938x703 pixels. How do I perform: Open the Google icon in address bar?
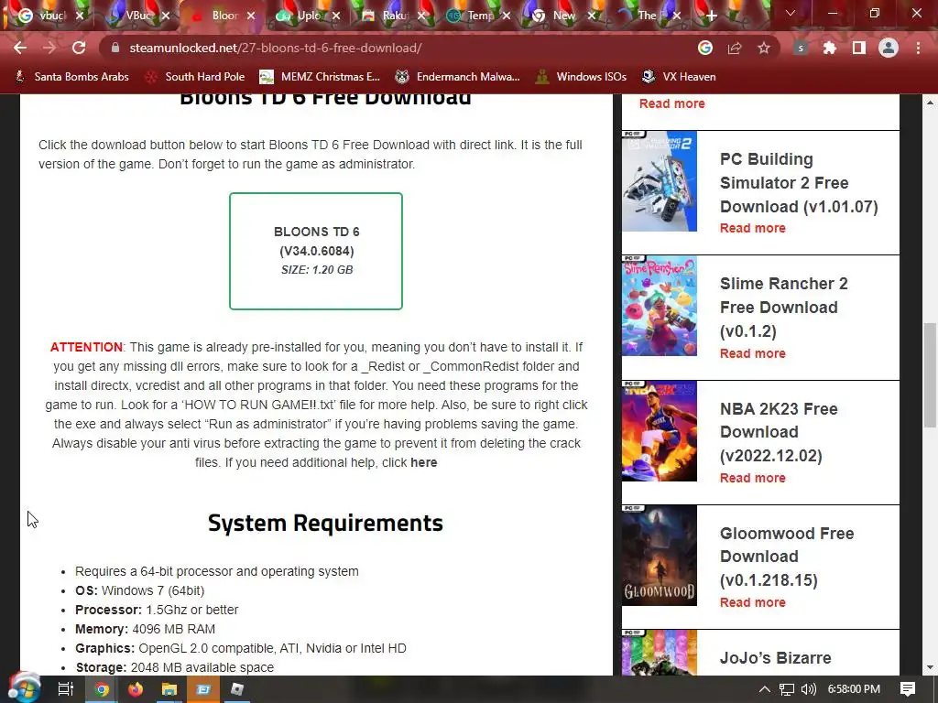(705, 48)
